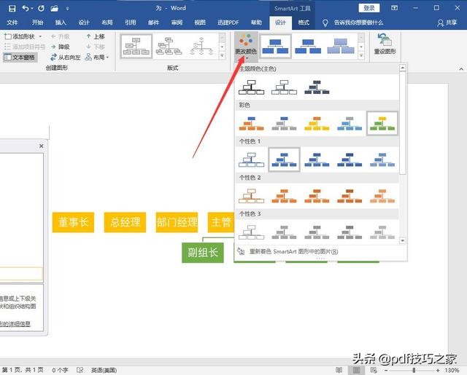Adjust the zoom slider handle
Screen dimensions: 467x375
(414, 370)
